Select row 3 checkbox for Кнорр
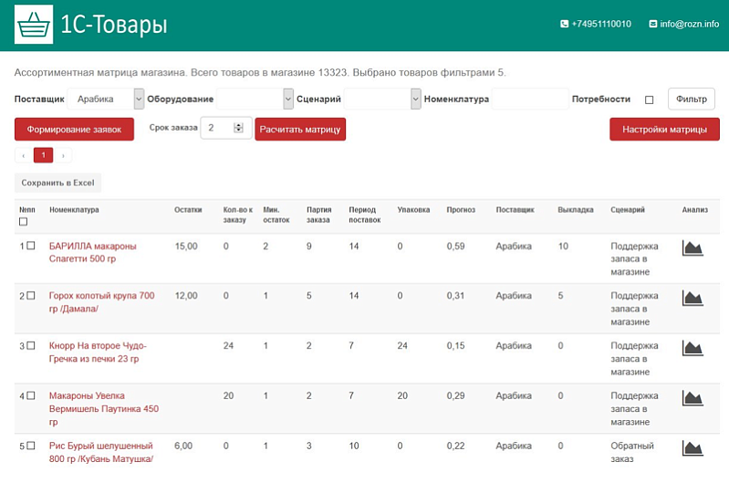 point(31,345)
